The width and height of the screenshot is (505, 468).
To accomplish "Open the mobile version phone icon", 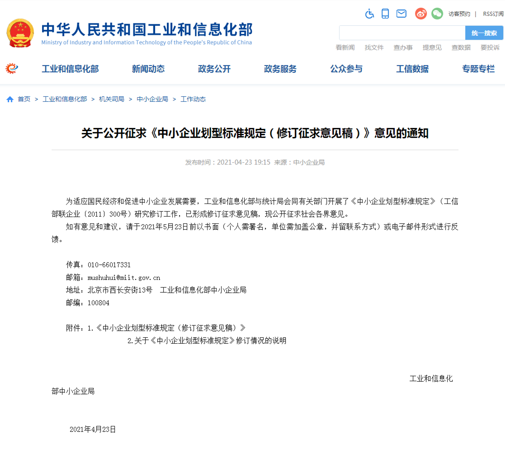I will [385, 14].
